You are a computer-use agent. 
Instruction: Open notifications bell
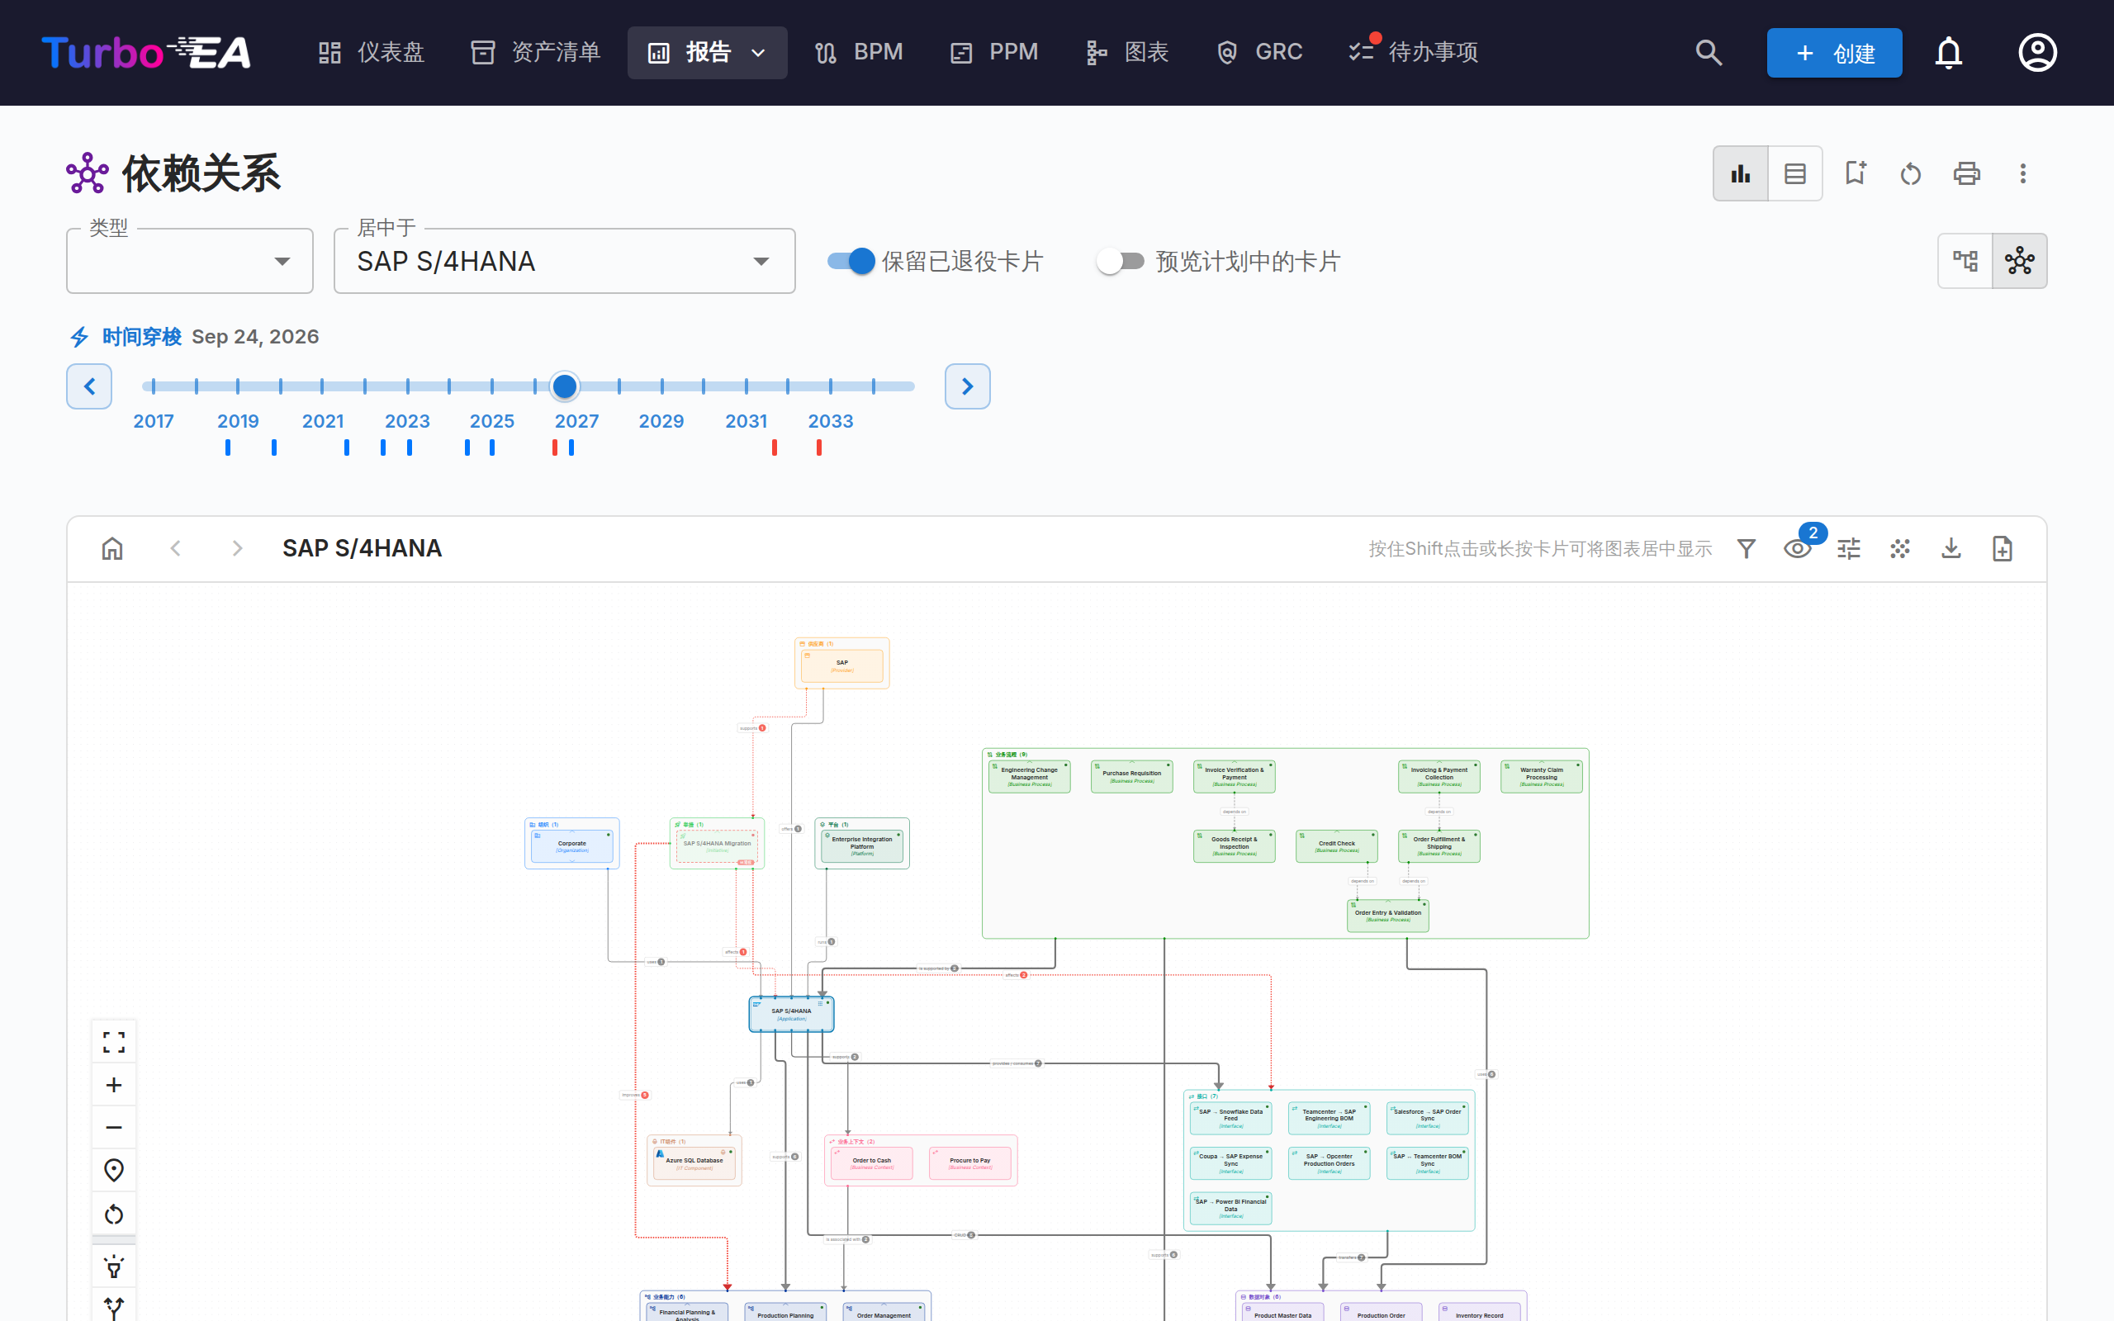tap(1948, 52)
